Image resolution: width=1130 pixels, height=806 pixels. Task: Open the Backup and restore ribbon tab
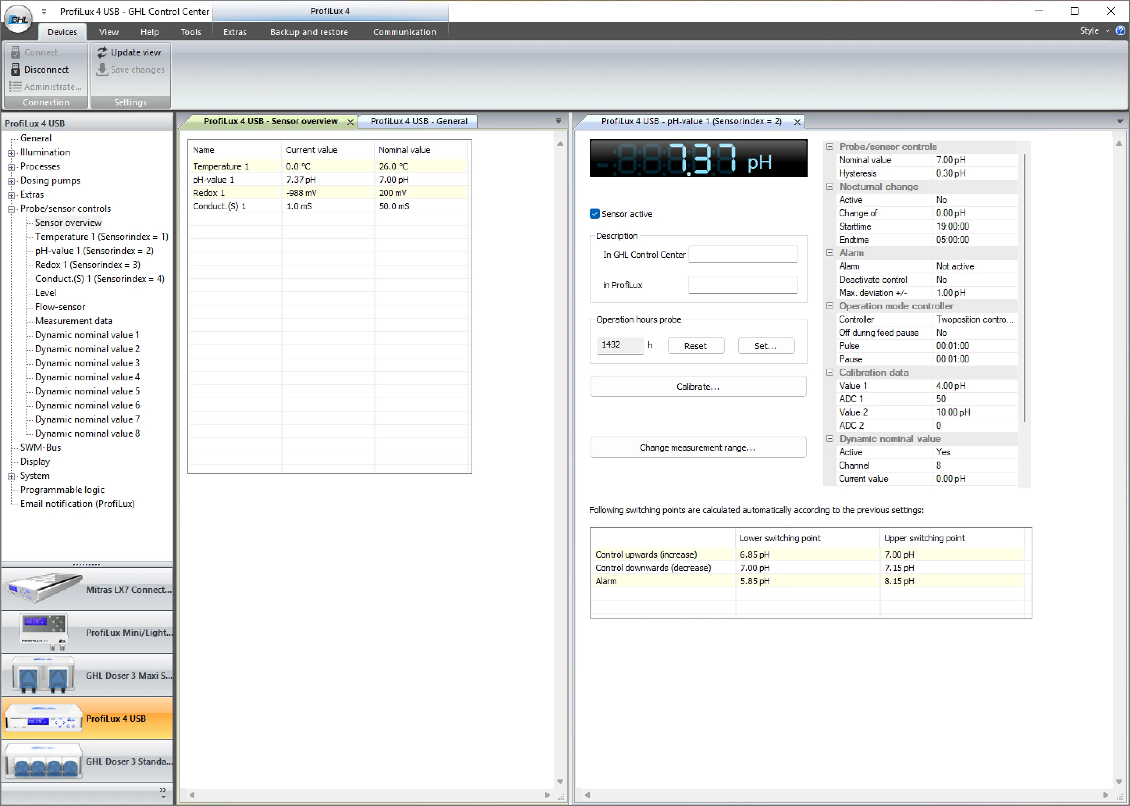coord(308,32)
